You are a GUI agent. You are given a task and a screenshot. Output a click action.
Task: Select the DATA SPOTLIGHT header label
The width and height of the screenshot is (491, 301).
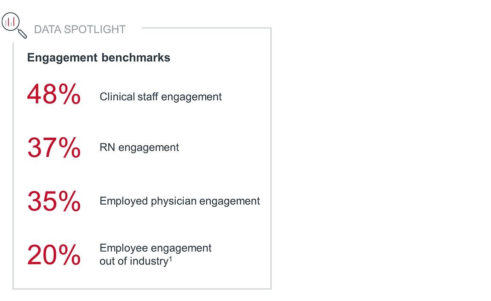80,29
